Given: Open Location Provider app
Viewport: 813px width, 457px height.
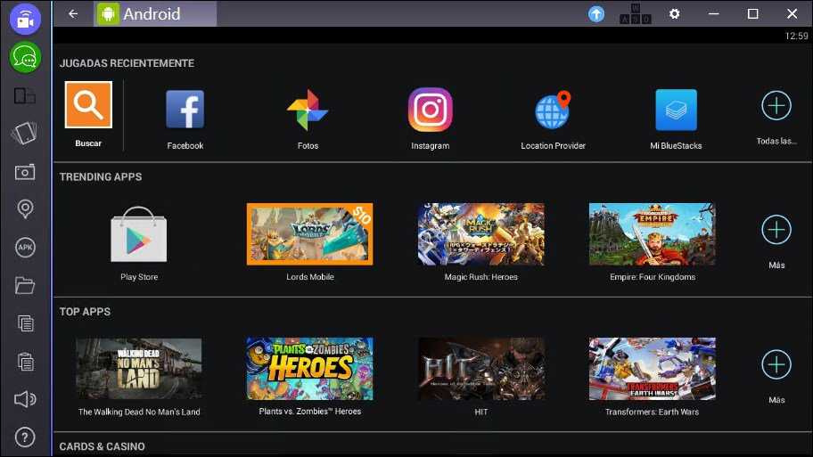Looking at the screenshot, I should 553,110.
